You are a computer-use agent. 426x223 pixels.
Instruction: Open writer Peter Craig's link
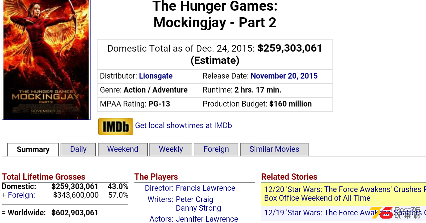pos(194,199)
